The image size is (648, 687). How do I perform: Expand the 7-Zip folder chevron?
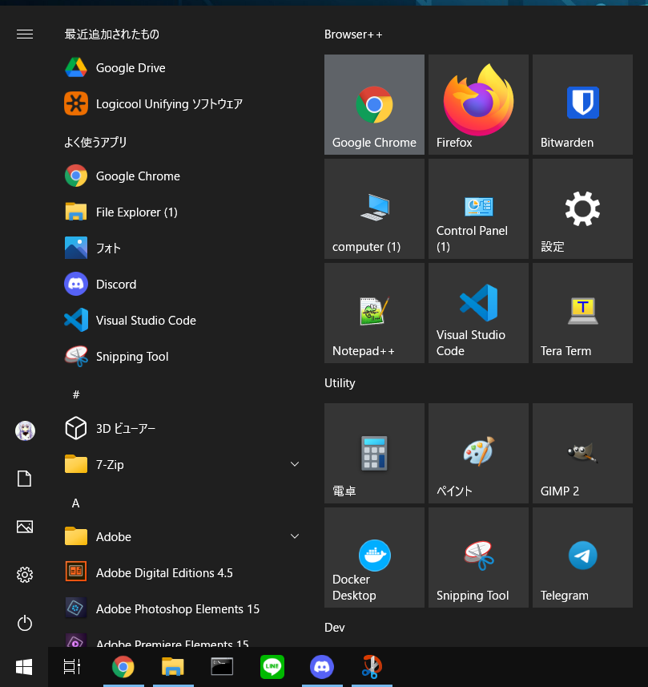point(295,464)
